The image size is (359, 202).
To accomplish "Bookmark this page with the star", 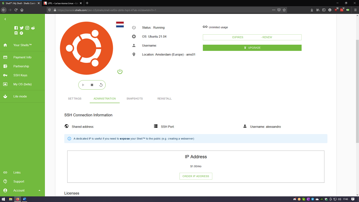I will point(284,10).
